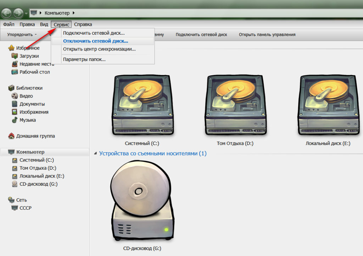
Task: Click the Back navigation arrow button
Action: point(6,13)
